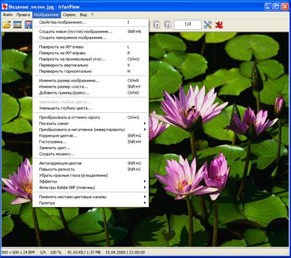Click the IrfanView title bar logo icon

click(x=4, y=7)
